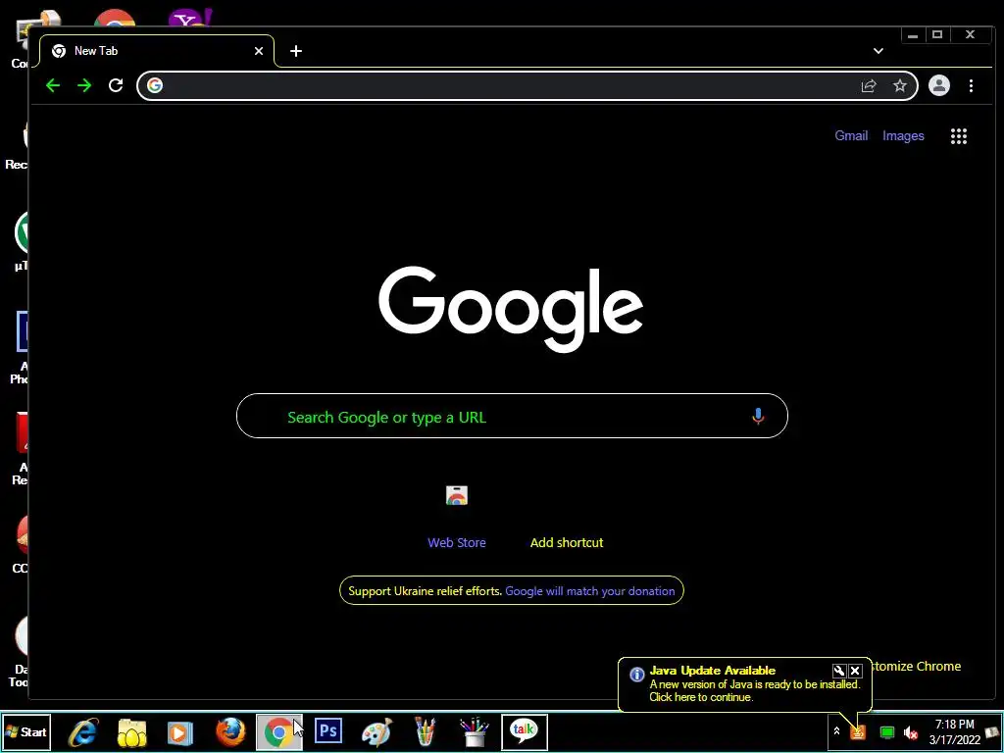Viewport: 1004px width, 753px height.
Task: Click Customize Chrome button
Action: pyautogui.click(x=917, y=666)
